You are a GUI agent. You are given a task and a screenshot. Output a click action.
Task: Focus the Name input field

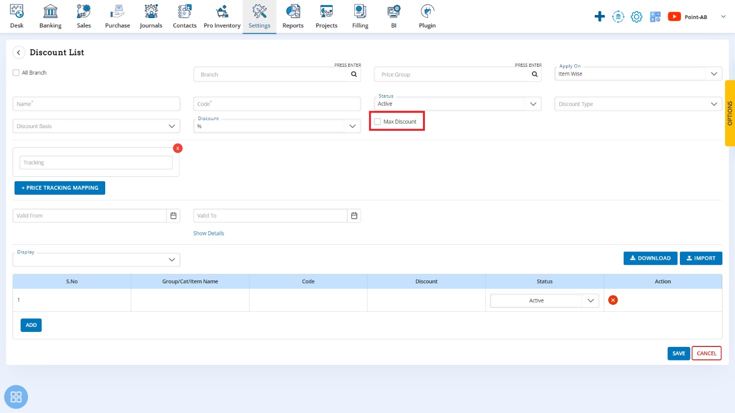[96, 104]
